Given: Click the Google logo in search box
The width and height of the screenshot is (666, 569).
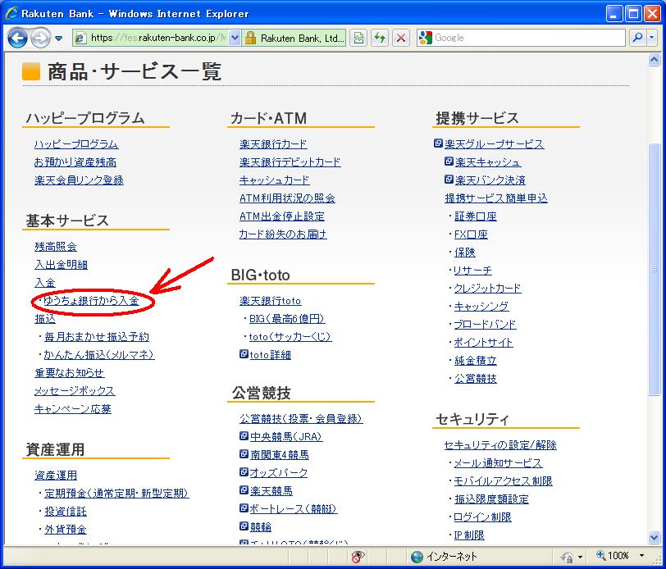Looking at the screenshot, I should coord(425,38).
